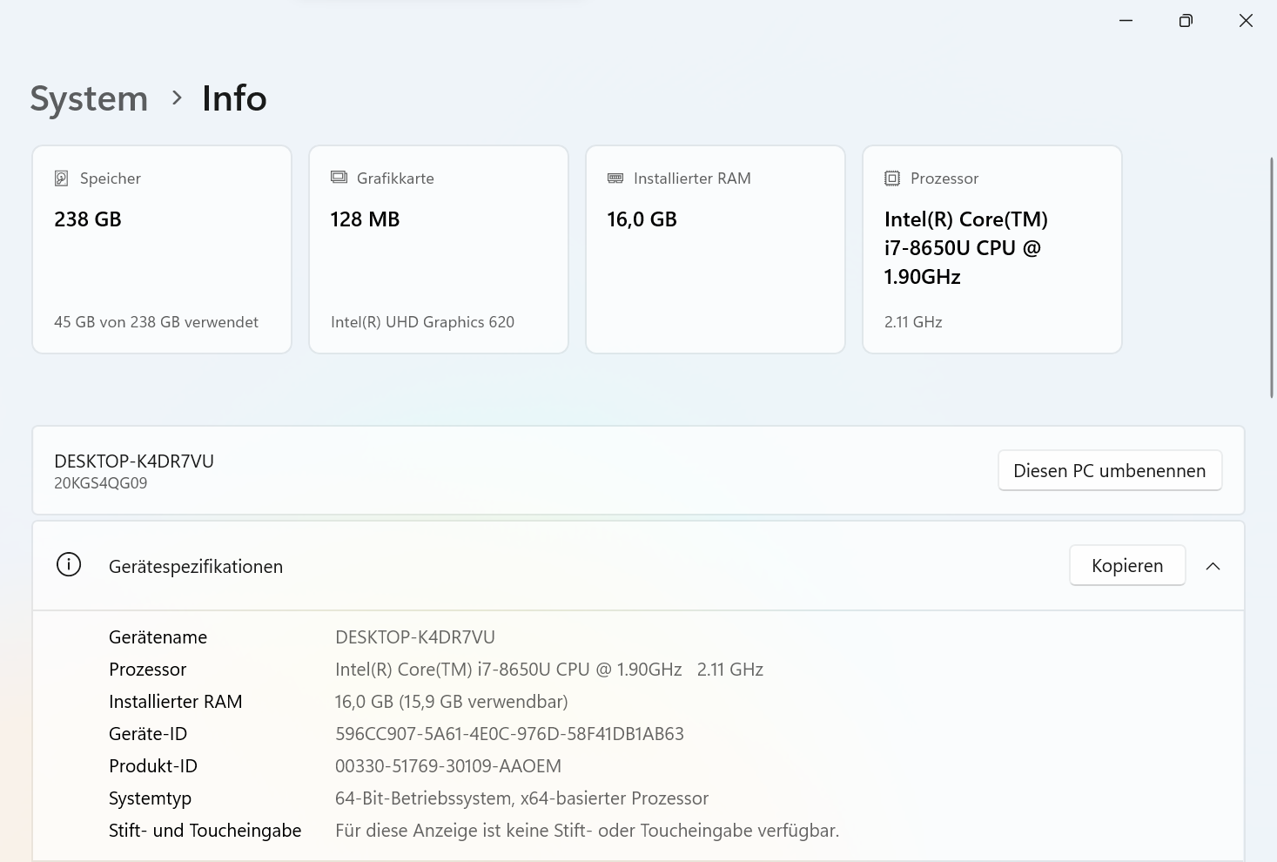Open the Speicher 238 GB card
Viewport: 1277px width, 862px height.
click(x=162, y=249)
